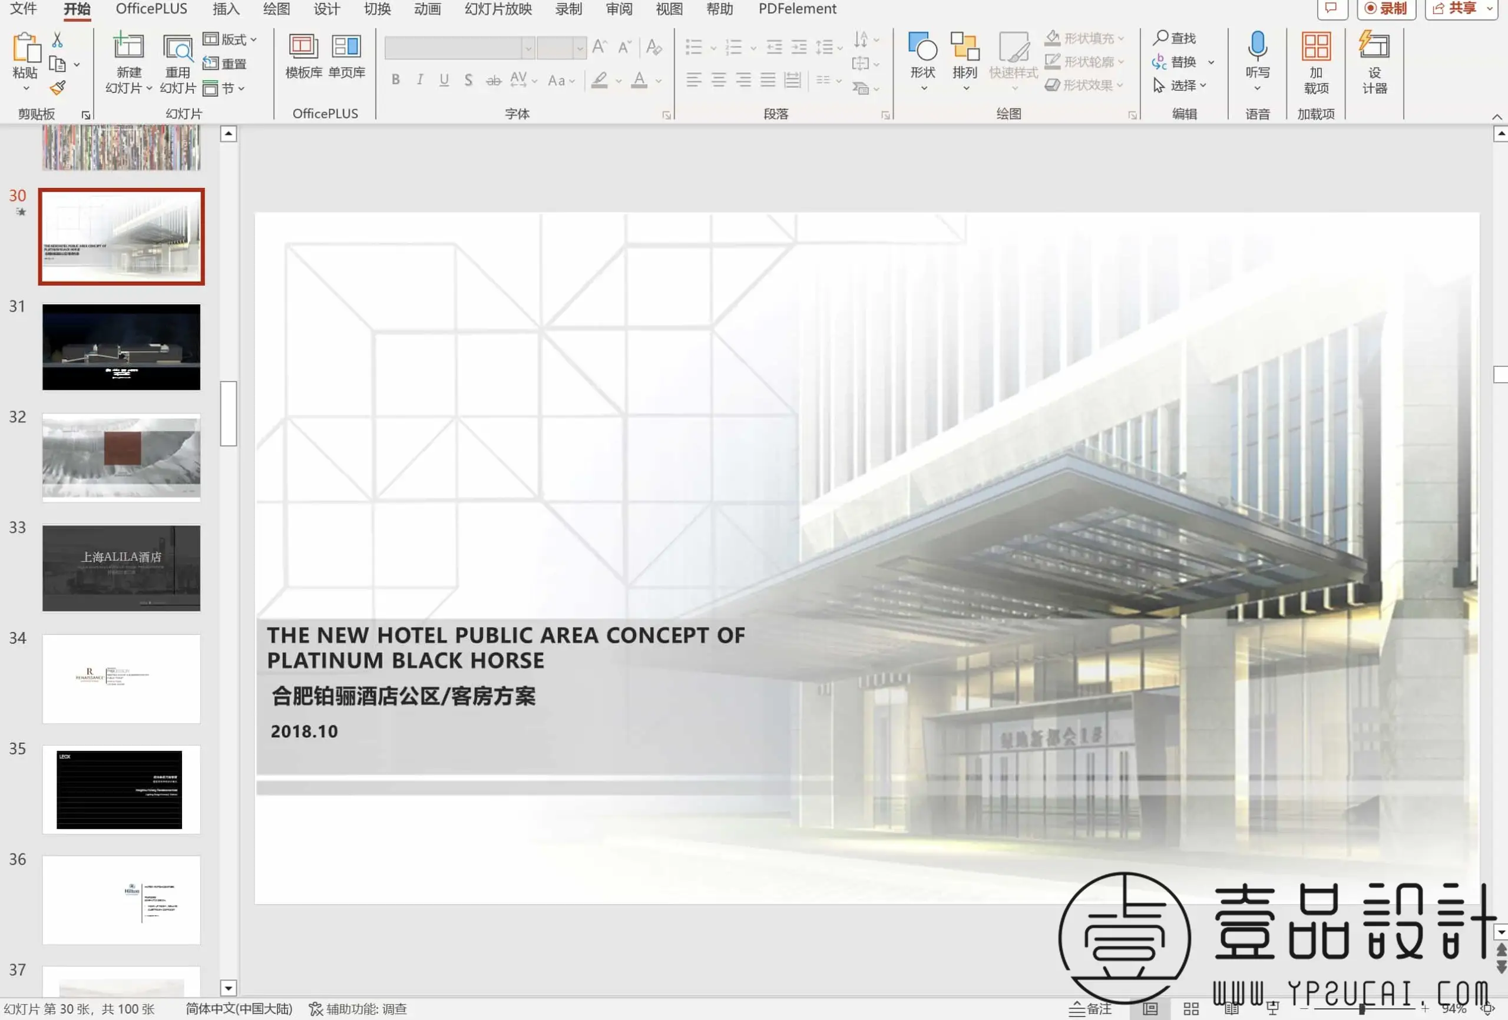Click the Arrange (排列) icon
1508x1020 pixels.
pyautogui.click(x=965, y=47)
